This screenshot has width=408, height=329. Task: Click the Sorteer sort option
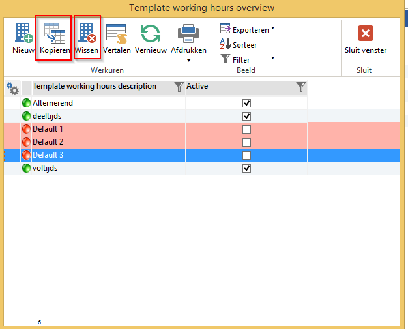(239, 45)
